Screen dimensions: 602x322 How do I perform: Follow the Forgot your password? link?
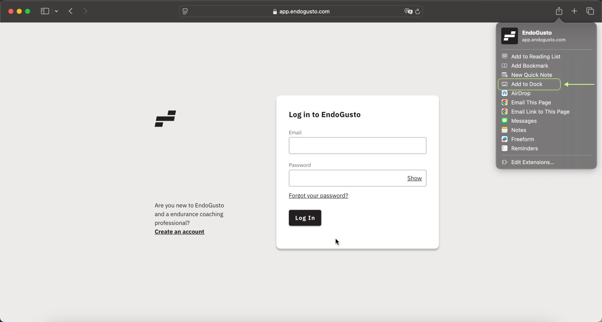click(x=319, y=195)
